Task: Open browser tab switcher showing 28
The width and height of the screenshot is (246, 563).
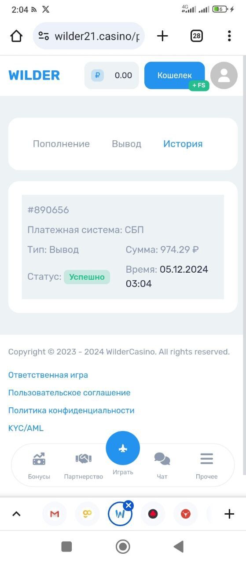Action: tap(196, 36)
